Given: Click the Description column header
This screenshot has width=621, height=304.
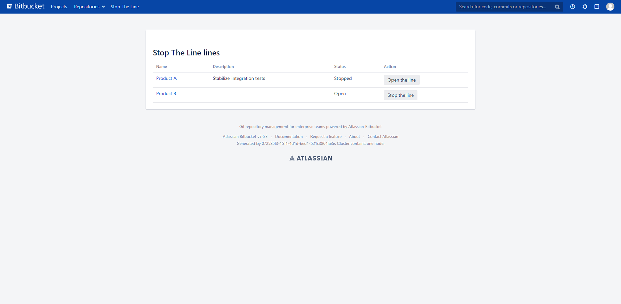Looking at the screenshot, I should (223, 67).
